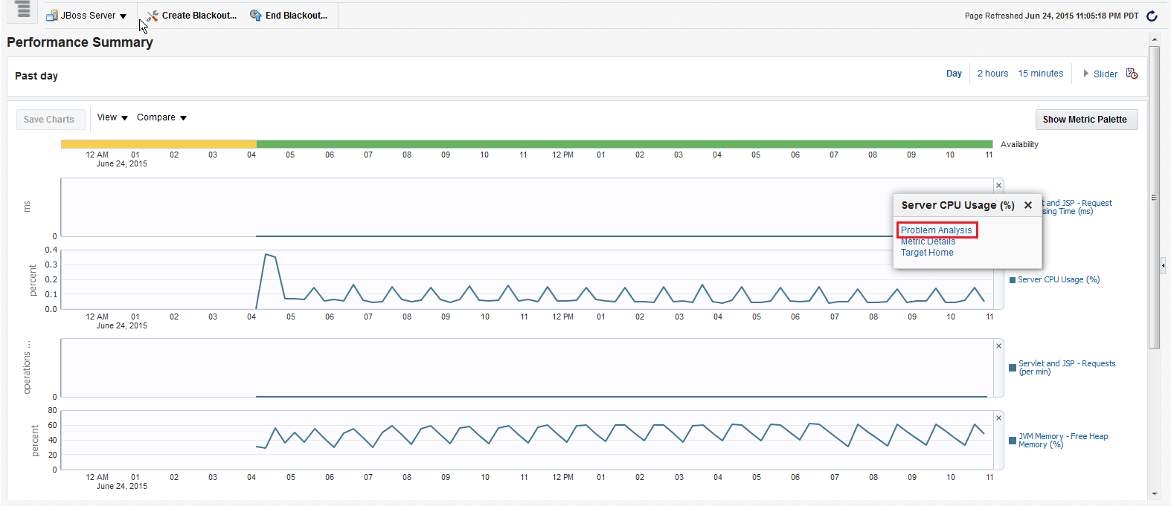
Task: Close the Server CPU Usage popup
Action: click(1028, 205)
